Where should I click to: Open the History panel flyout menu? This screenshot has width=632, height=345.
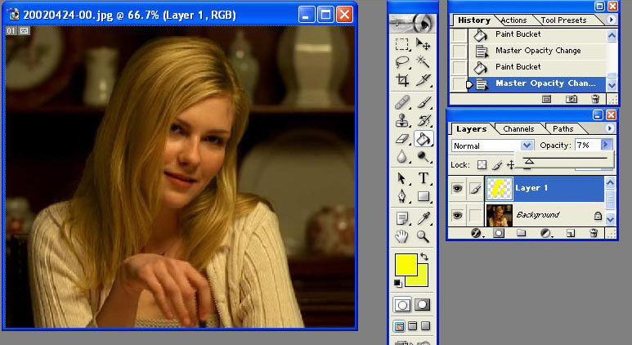point(610,20)
